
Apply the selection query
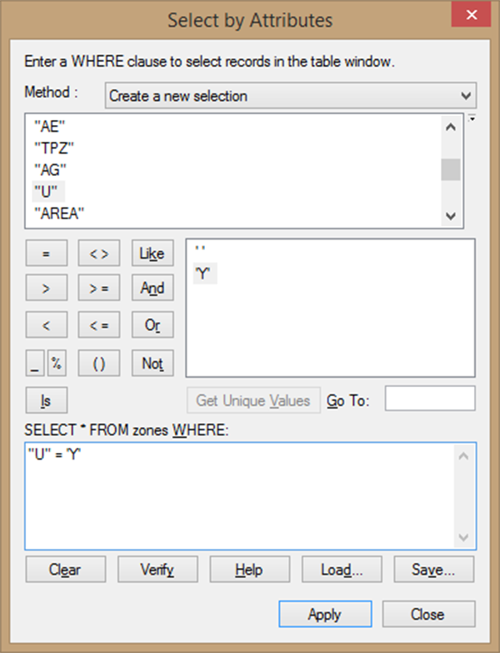pos(325,614)
